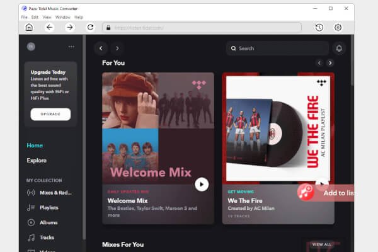Click the main page vertical scrollbar
This screenshot has width=378, height=252.
[x=352, y=60]
